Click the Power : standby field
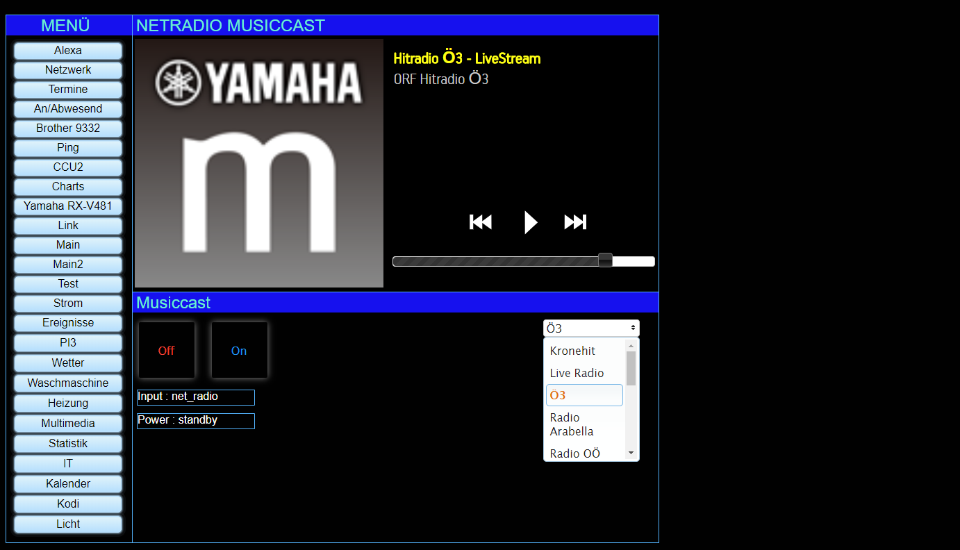The image size is (960, 550). (196, 421)
